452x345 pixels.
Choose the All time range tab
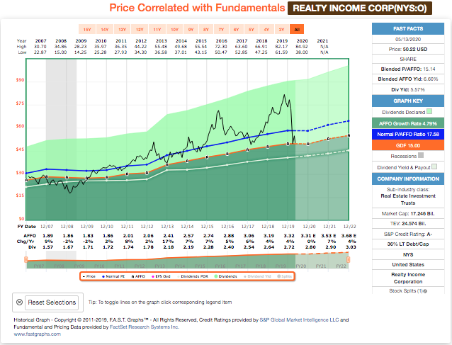pyautogui.click(x=297, y=29)
